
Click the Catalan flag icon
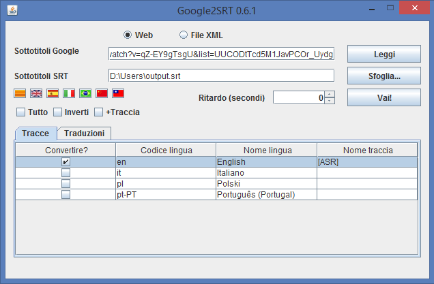click(20, 93)
